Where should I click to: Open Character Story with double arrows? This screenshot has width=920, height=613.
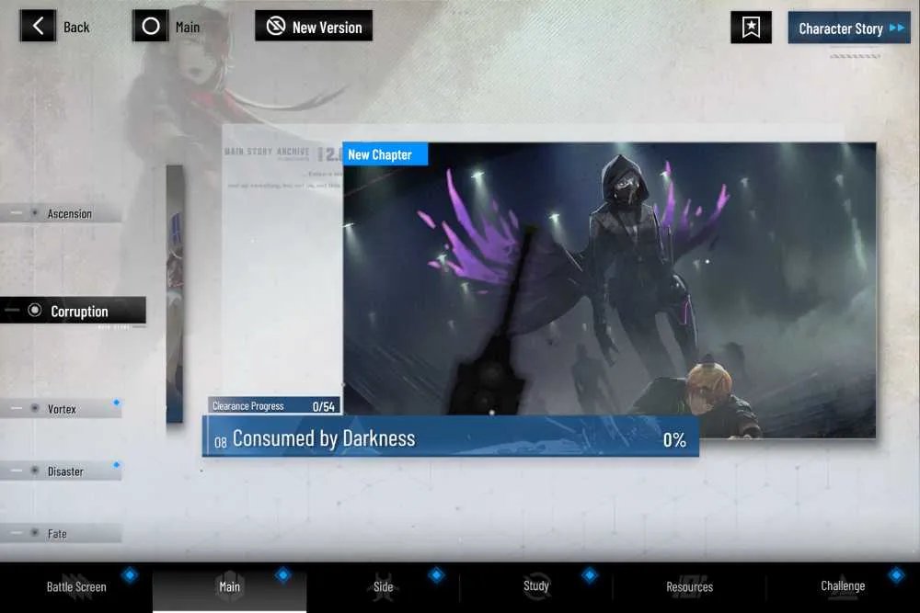pyautogui.click(x=849, y=28)
